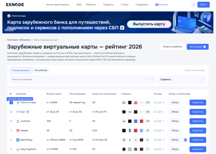Click the Поиск по названию field
The width and height of the screenshot is (216, 154).
[x=83, y=80]
